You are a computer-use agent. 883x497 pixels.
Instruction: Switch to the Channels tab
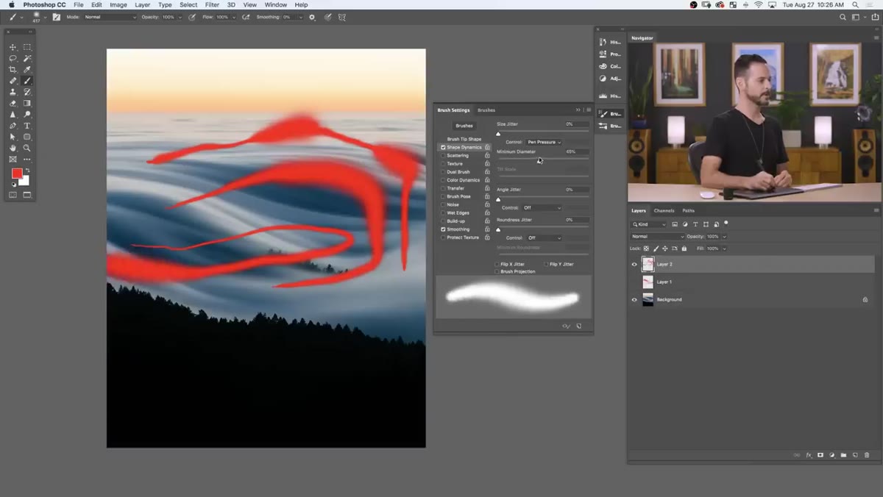tap(664, 211)
